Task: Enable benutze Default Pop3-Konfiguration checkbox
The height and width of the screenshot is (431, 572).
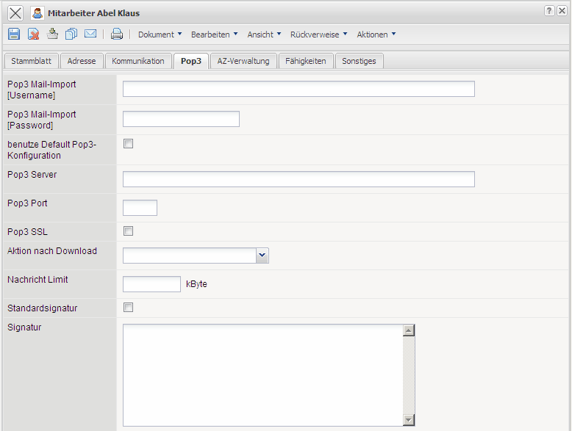Action: (x=128, y=144)
